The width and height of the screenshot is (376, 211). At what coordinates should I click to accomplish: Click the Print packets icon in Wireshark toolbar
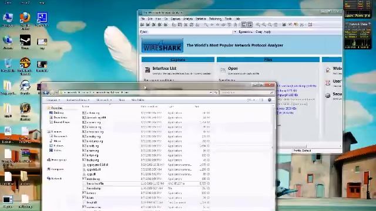[x=197, y=25]
